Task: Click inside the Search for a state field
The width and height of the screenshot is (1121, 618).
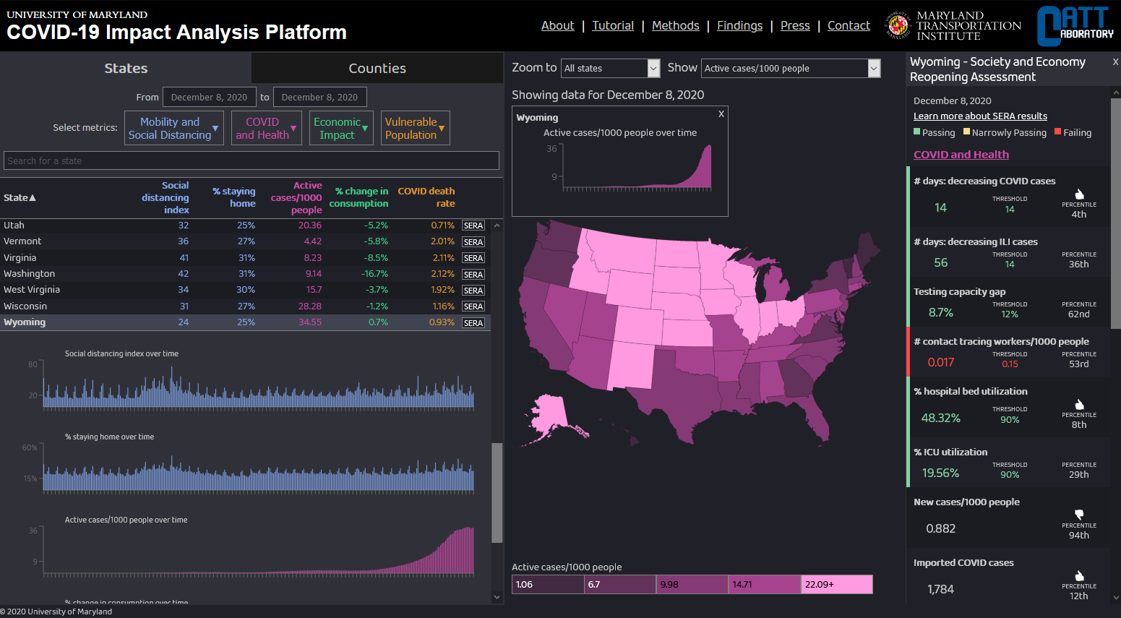Action: pos(252,160)
